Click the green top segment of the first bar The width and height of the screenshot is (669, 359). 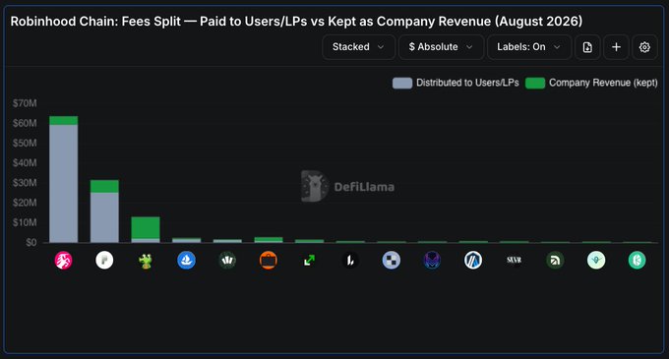tap(64, 121)
